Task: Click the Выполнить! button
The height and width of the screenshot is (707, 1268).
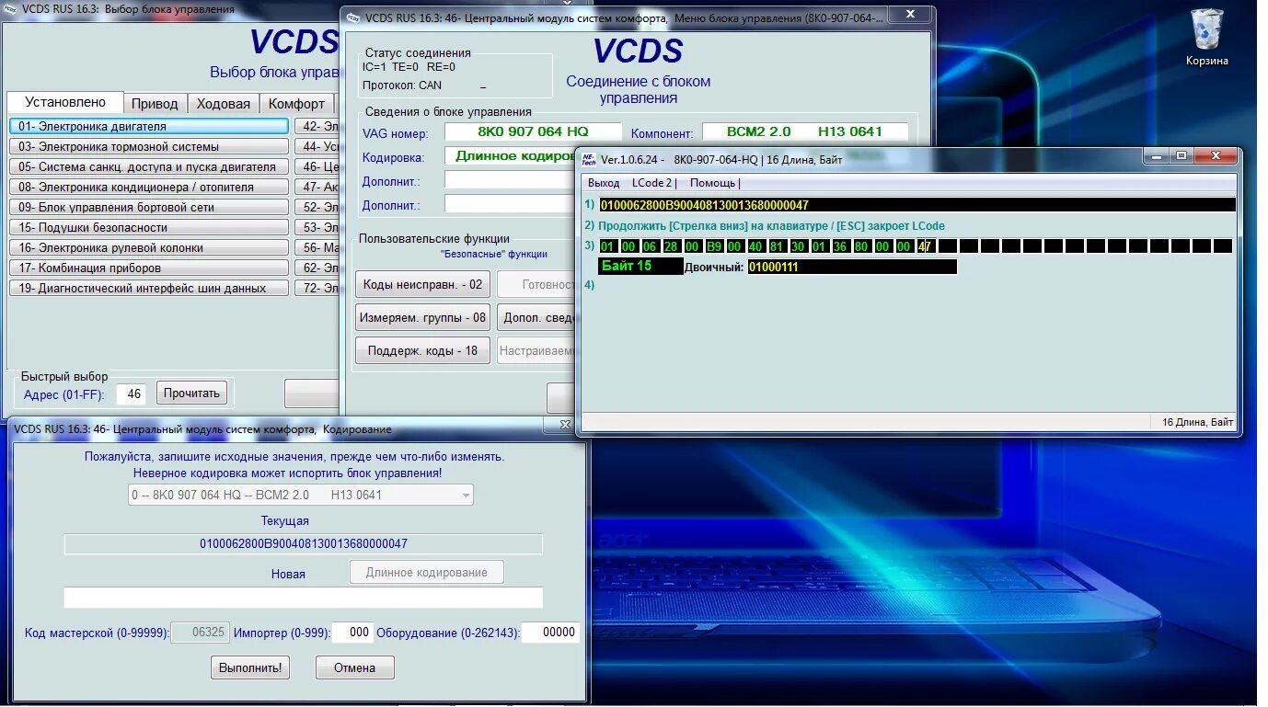Action: [x=250, y=667]
